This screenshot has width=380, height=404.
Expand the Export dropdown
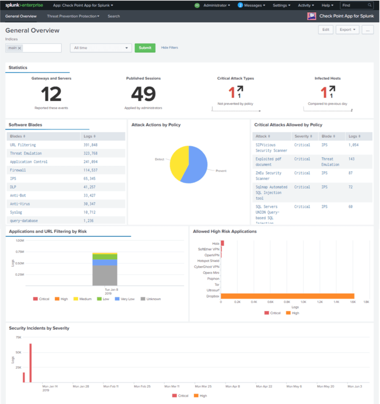pos(347,30)
